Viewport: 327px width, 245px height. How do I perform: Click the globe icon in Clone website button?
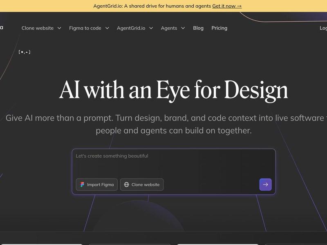126,185
